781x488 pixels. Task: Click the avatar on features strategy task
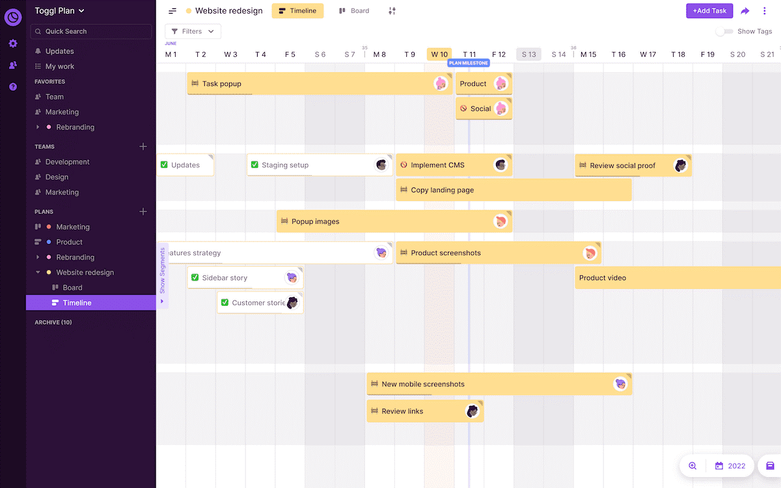coord(381,253)
